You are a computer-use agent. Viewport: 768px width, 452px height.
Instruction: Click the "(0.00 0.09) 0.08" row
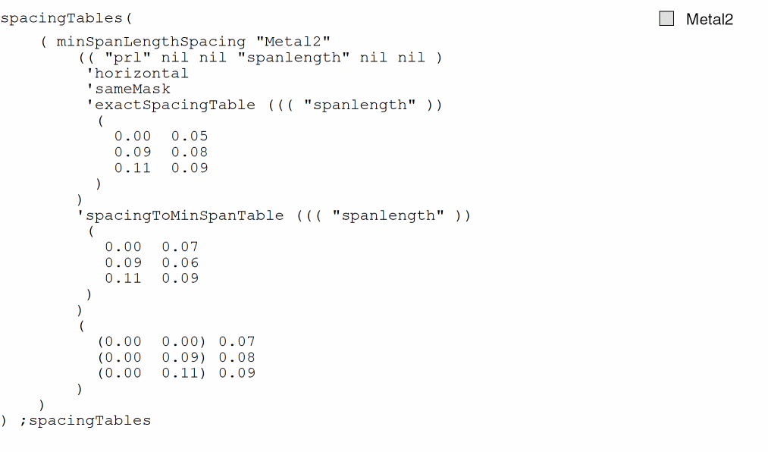(x=176, y=358)
